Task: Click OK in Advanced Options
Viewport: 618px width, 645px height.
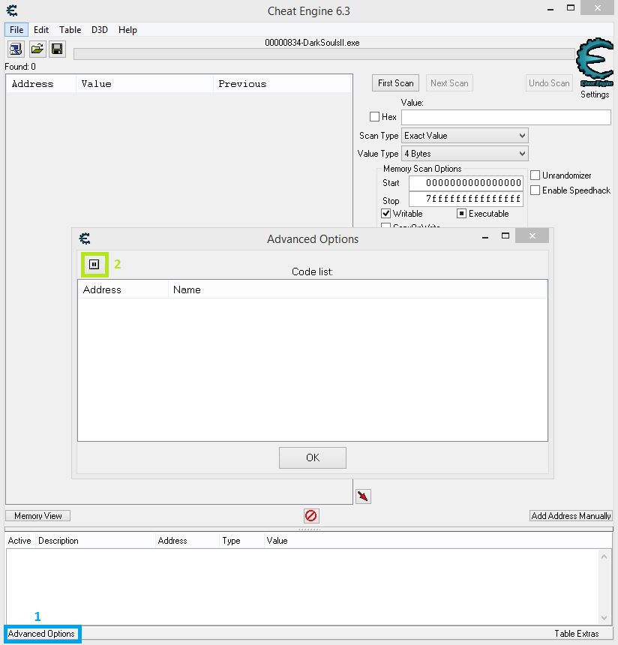Action: coord(313,457)
